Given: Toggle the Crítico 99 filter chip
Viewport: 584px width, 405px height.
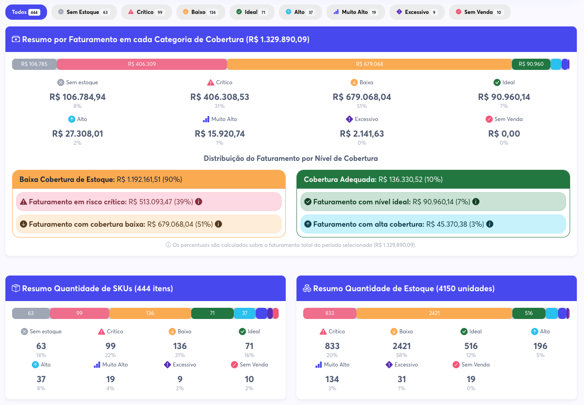Looking at the screenshot, I should point(146,12).
